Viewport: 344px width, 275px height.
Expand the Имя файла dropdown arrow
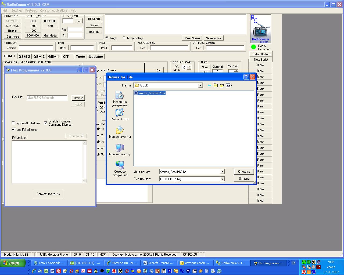pos(222,172)
